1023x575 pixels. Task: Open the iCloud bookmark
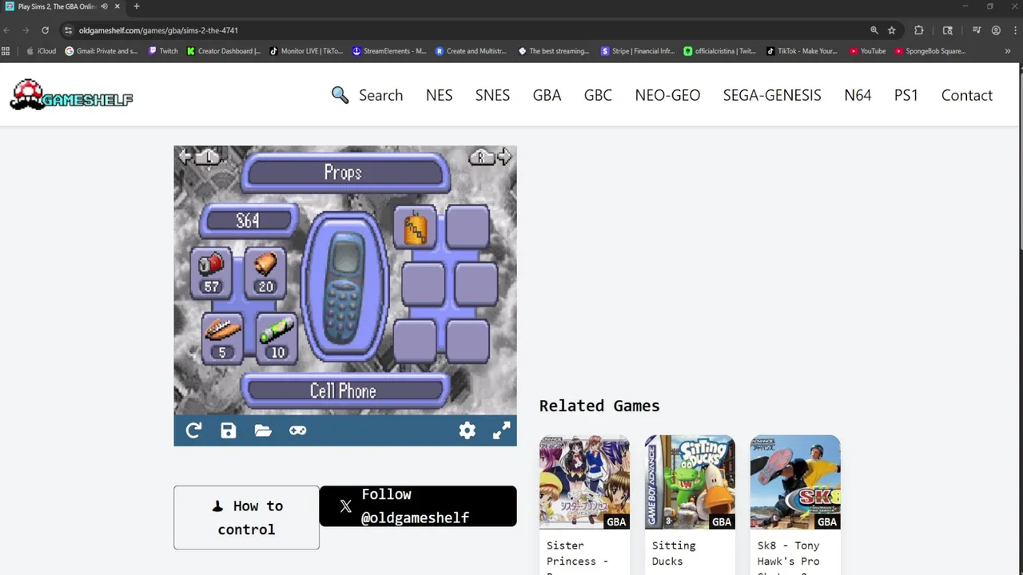point(41,51)
